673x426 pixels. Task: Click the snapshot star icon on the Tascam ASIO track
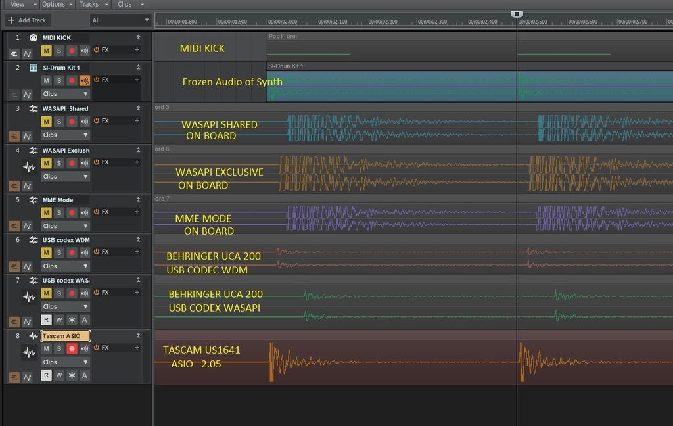coord(72,375)
